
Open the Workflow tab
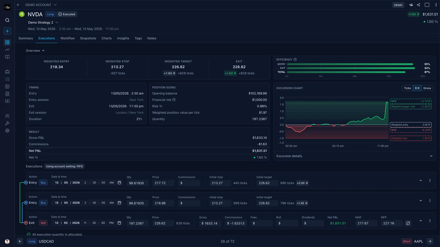67,38
